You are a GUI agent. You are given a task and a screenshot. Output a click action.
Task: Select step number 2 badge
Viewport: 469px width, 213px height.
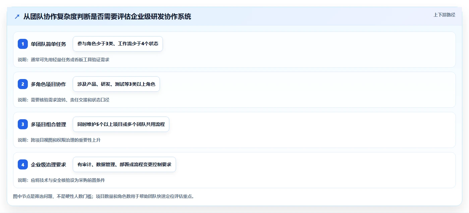click(23, 84)
